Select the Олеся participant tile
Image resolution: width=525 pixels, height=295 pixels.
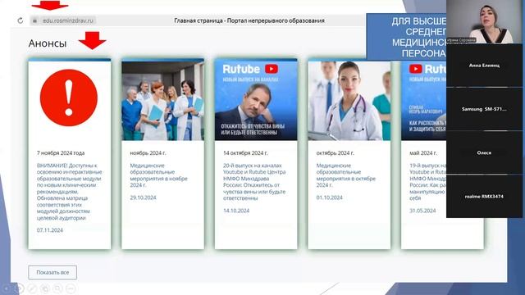(484, 152)
